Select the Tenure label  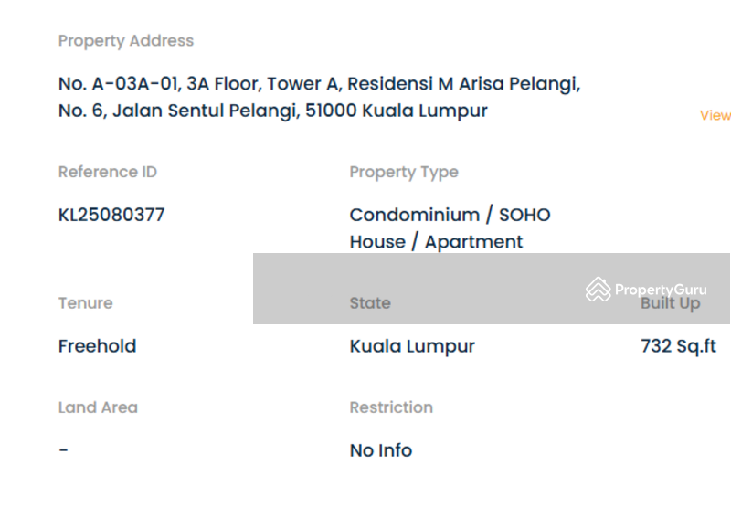pos(86,303)
